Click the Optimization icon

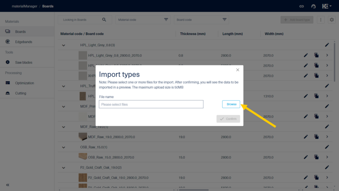(x=8, y=83)
